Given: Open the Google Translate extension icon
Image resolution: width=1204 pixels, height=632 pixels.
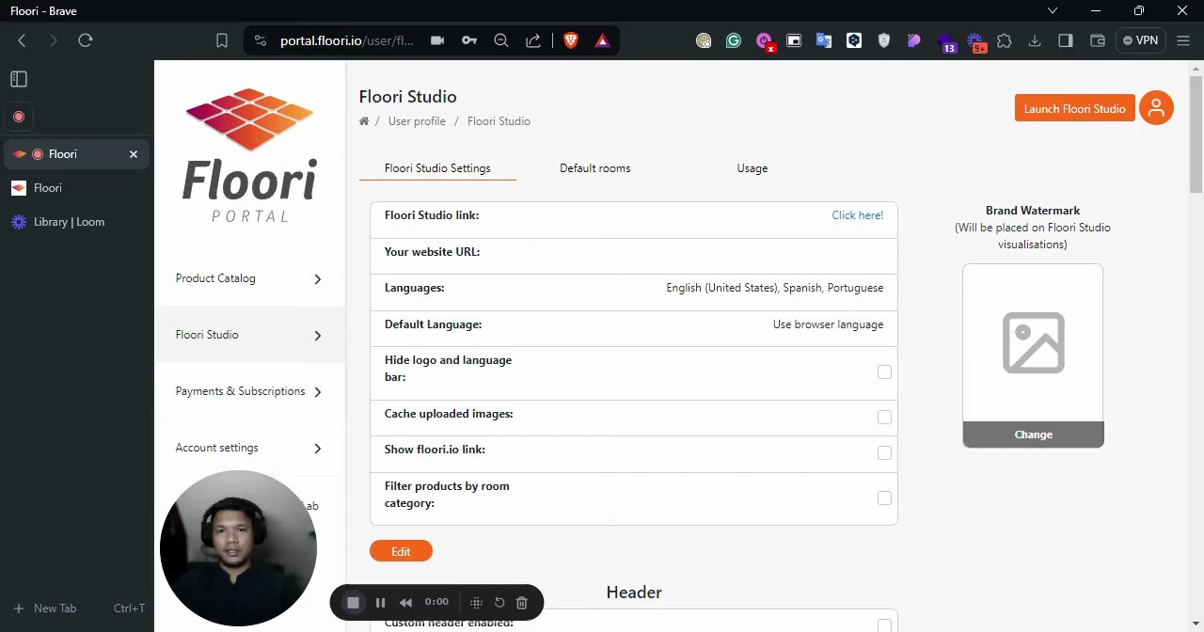Looking at the screenshot, I should (x=824, y=40).
